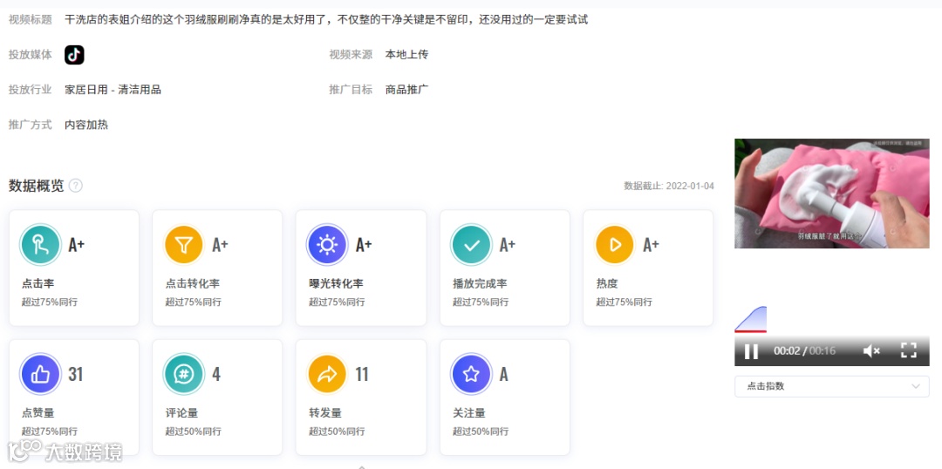Enter fullscreen video mode
942x469 pixels.
click(909, 350)
